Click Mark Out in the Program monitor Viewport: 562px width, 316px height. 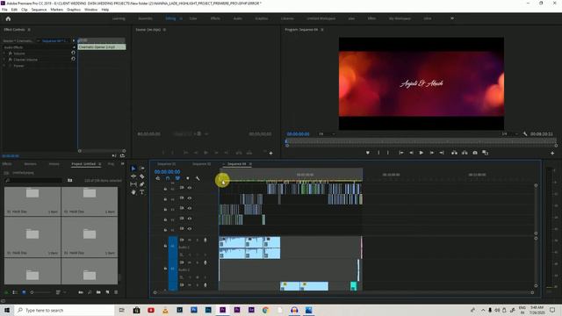click(388, 153)
